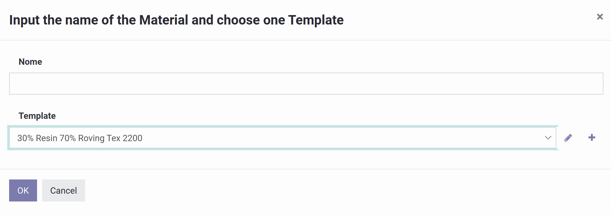Confirm the material name and template
The image size is (611, 215).
tap(23, 190)
